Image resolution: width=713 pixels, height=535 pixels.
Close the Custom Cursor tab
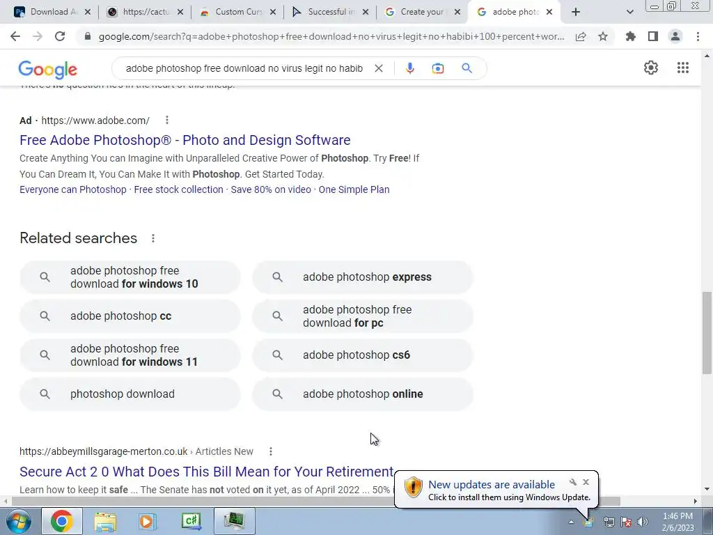tap(273, 12)
